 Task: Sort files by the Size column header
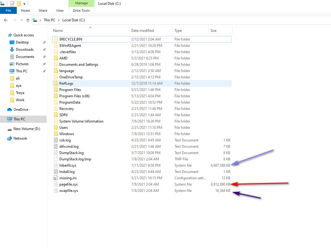click(x=213, y=31)
